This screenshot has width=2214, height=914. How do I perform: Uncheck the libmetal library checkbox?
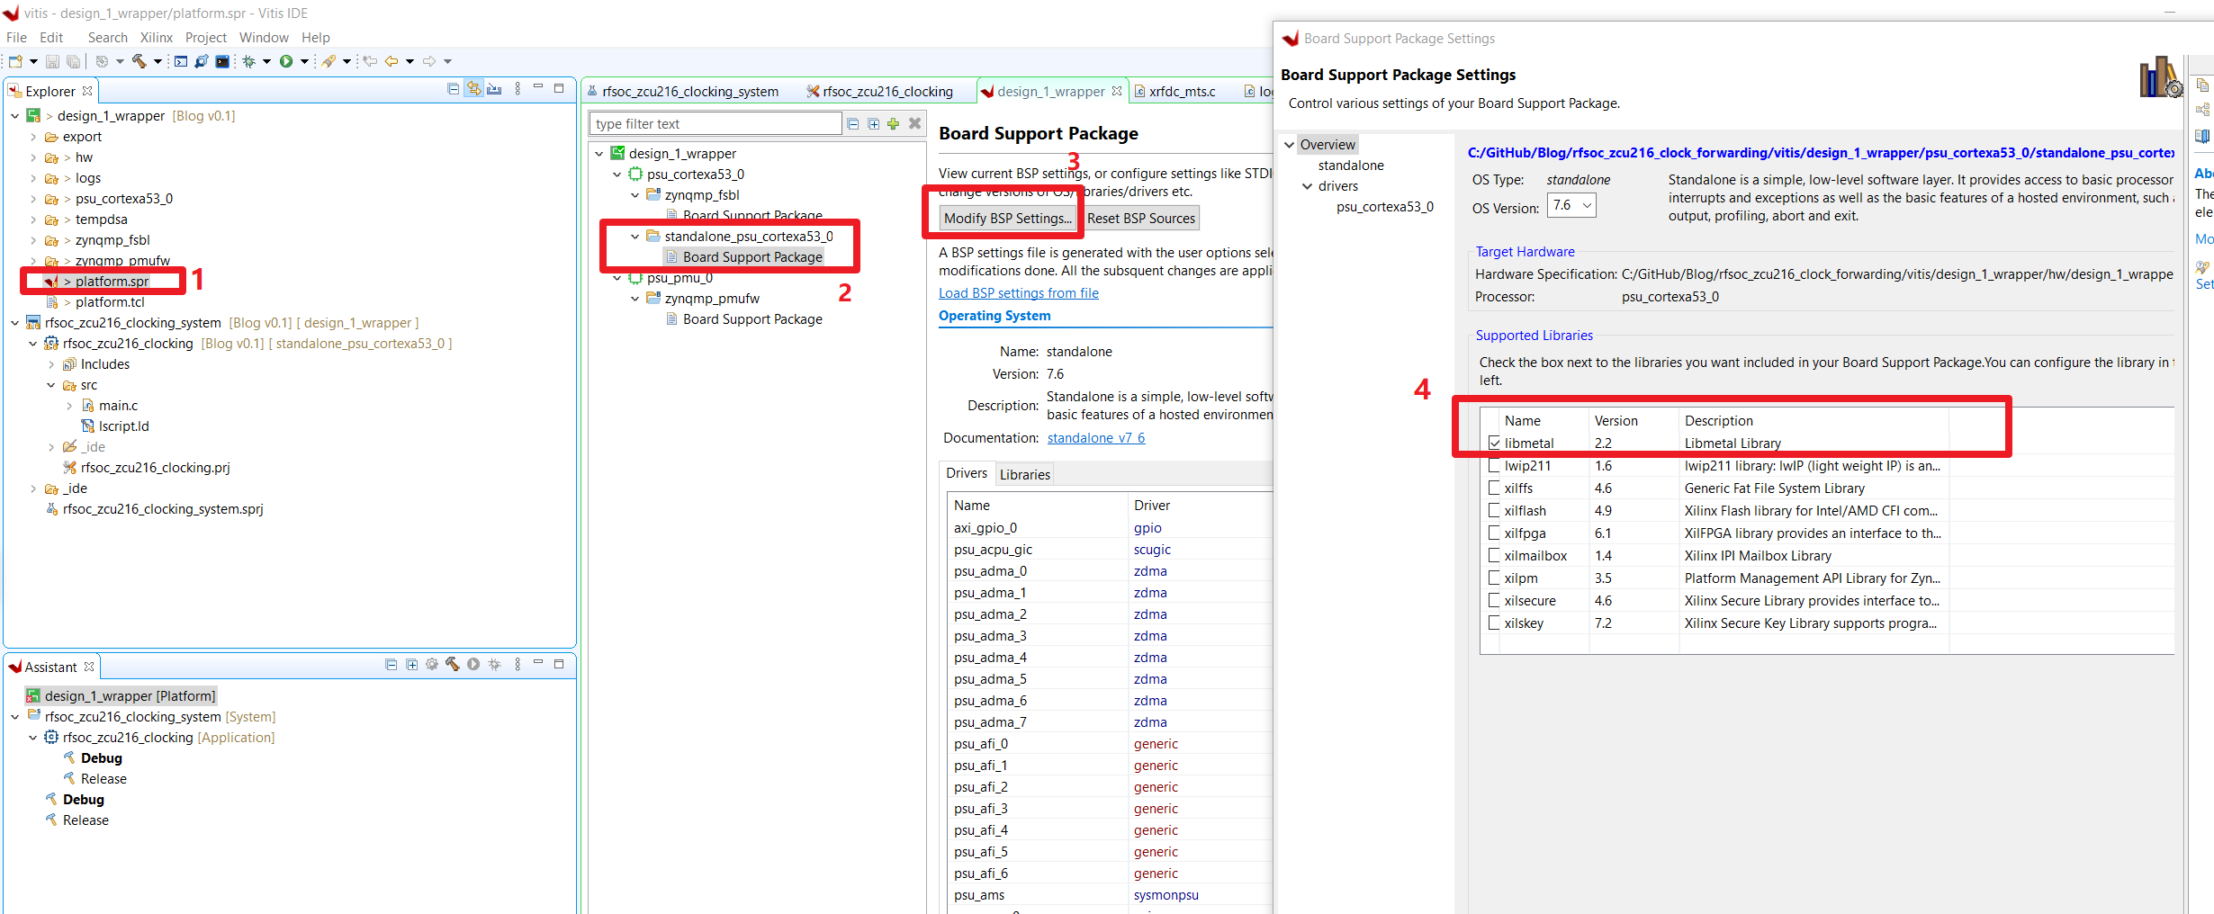[1494, 444]
